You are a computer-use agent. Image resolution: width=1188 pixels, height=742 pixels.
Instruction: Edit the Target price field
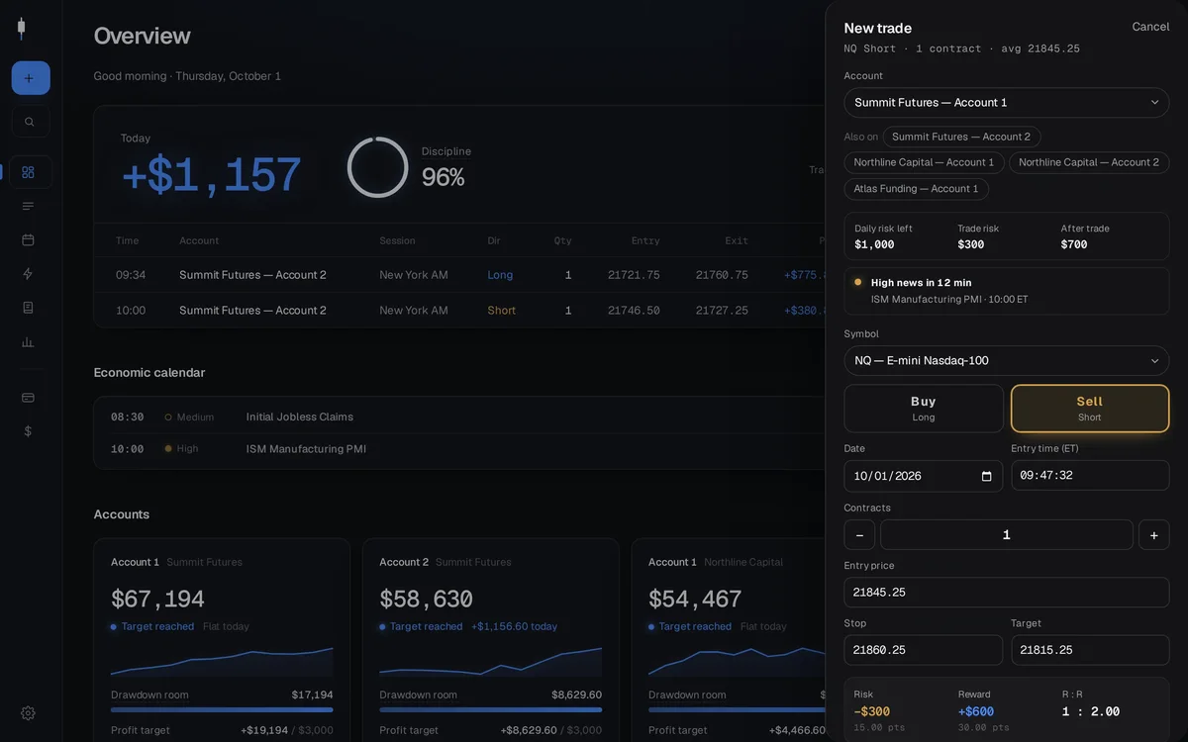tap(1090, 650)
